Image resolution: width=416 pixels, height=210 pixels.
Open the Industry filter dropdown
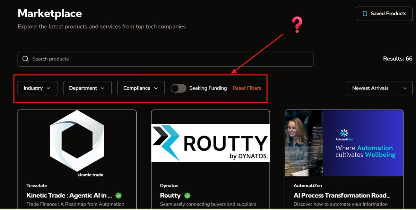coord(37,88)
